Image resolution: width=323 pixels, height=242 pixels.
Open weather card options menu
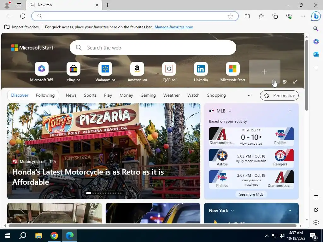(x=289, y=210)
